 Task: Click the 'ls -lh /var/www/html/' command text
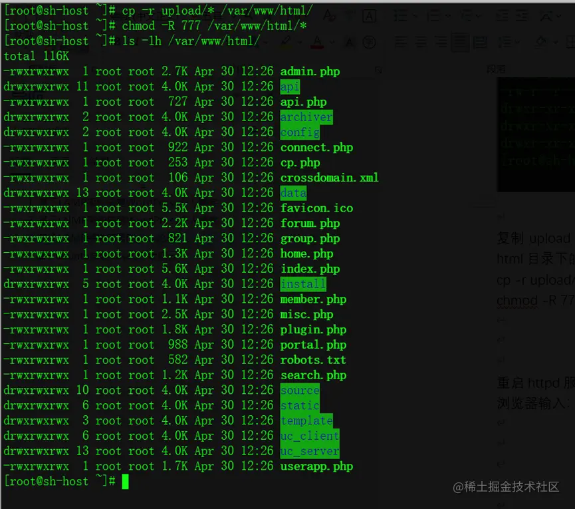[191, 41]
